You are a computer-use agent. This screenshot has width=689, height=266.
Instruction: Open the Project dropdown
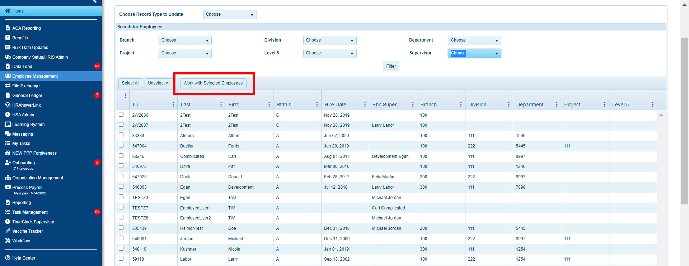pos(185,53)
